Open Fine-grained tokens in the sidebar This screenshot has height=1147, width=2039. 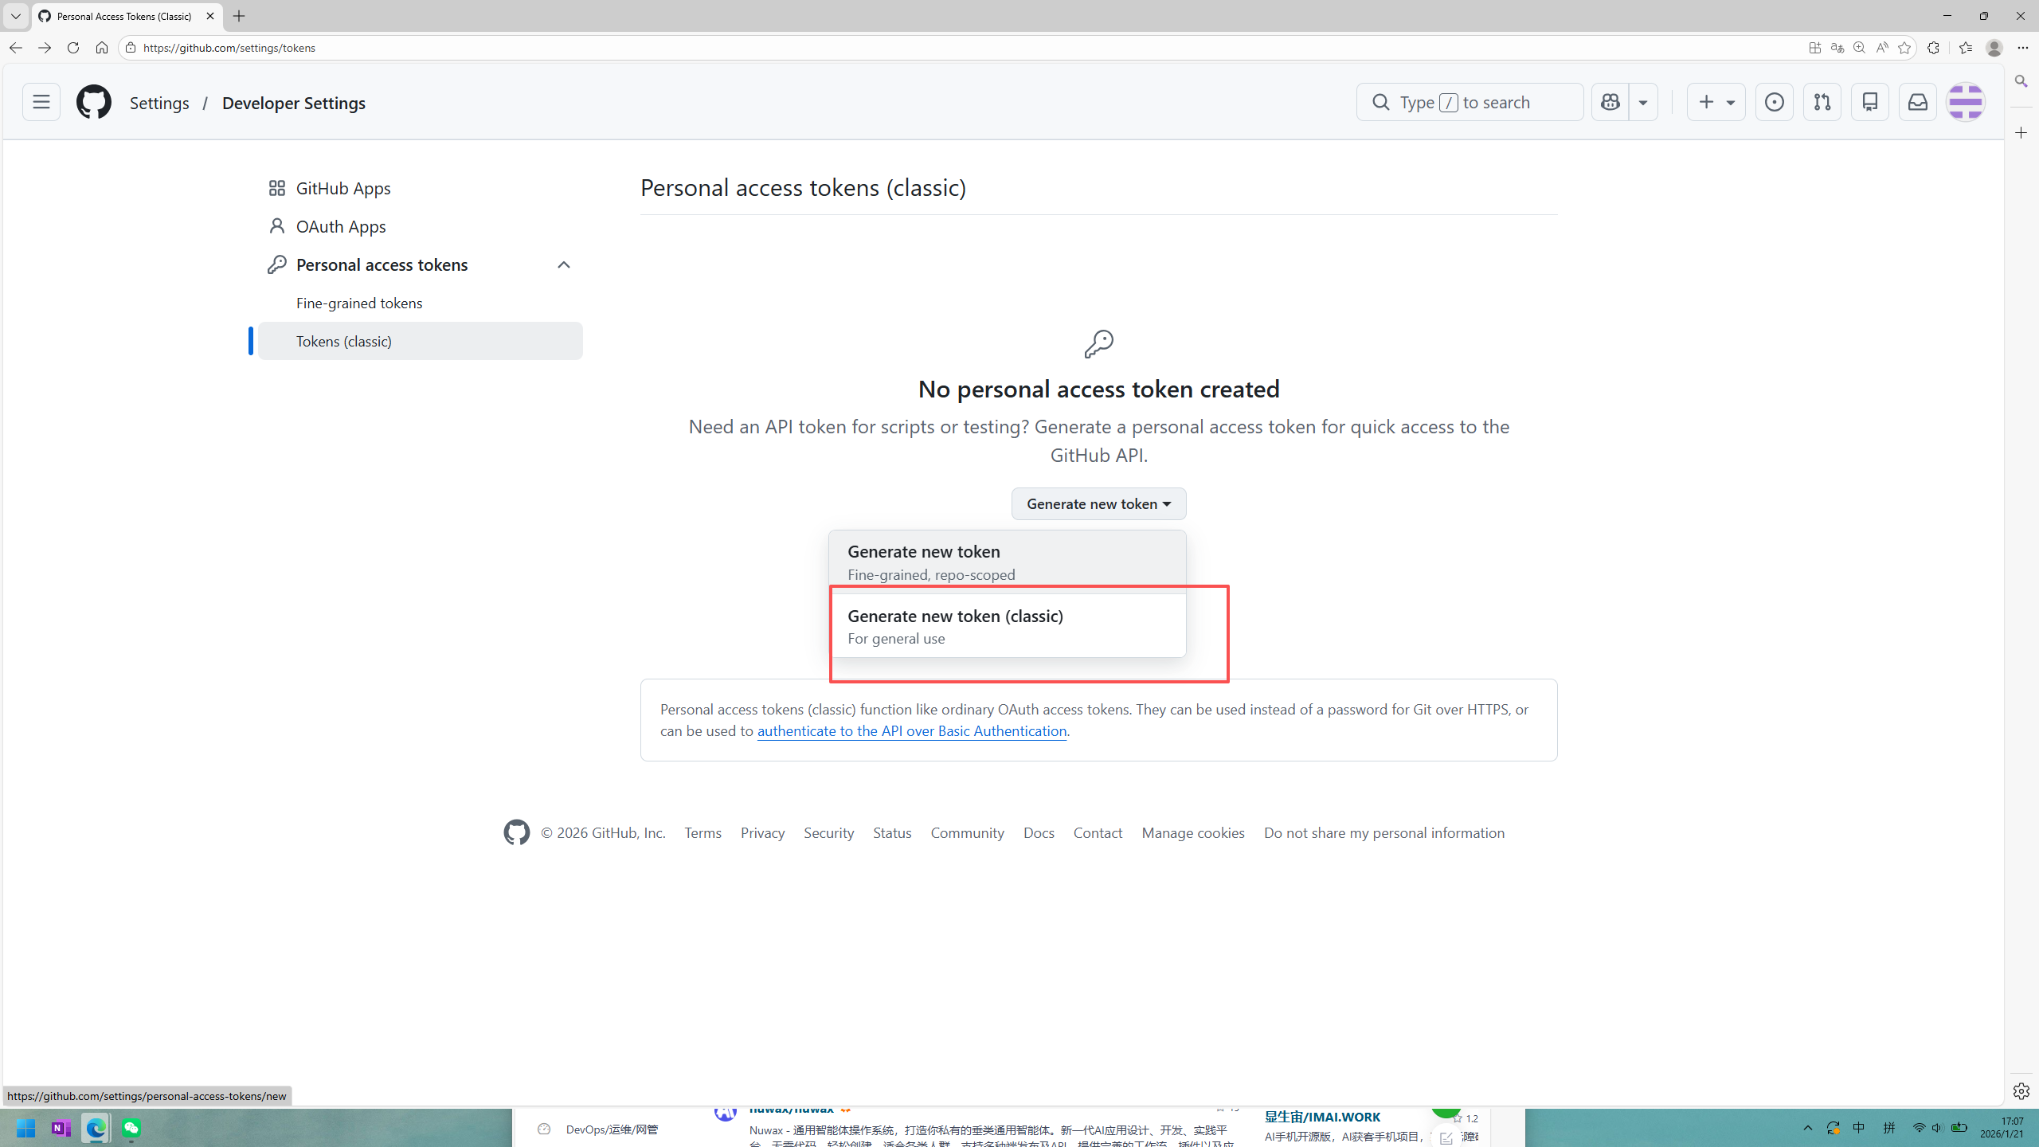[359, 303]
